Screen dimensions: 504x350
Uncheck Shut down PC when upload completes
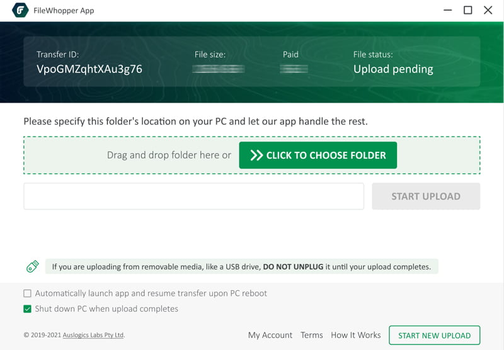point(27,309)
